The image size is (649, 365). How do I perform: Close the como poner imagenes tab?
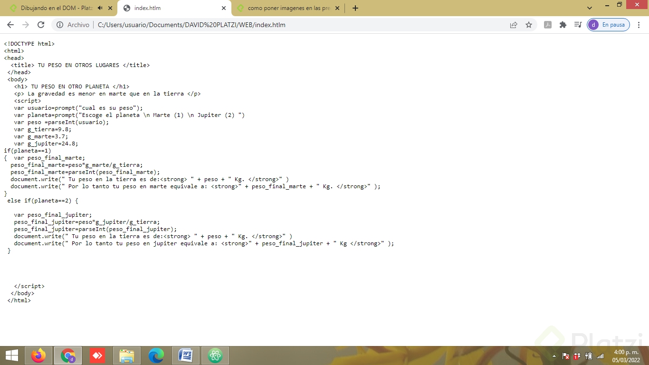tap(337, 8)
